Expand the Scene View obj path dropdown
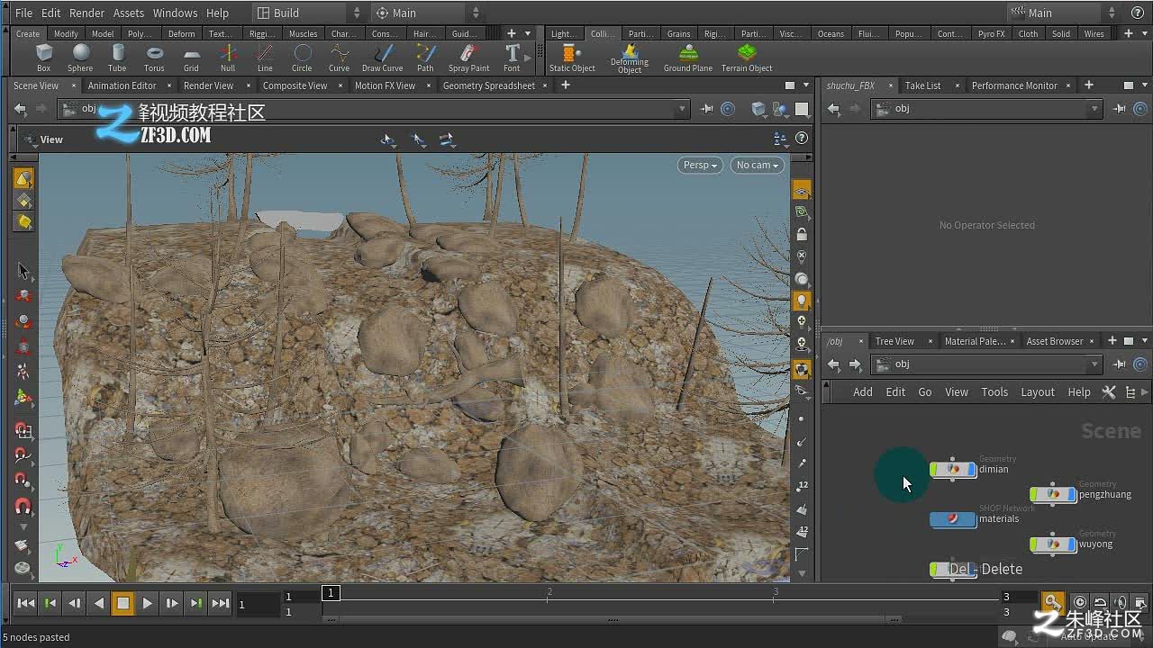This screenshot has height=648, width=1153. (681, 109)
